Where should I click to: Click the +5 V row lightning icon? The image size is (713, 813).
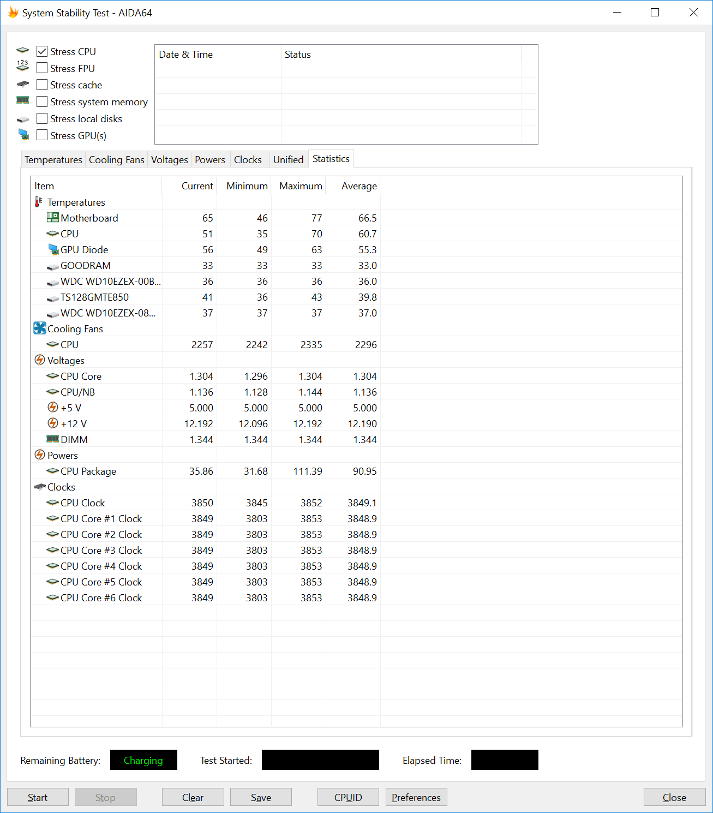point(53,407)
